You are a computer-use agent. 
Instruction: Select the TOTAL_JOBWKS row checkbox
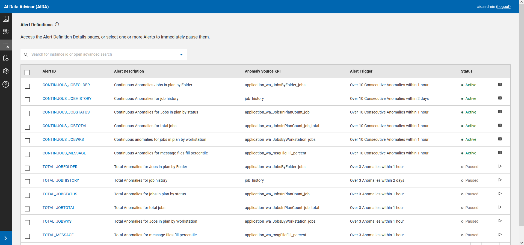27,223
